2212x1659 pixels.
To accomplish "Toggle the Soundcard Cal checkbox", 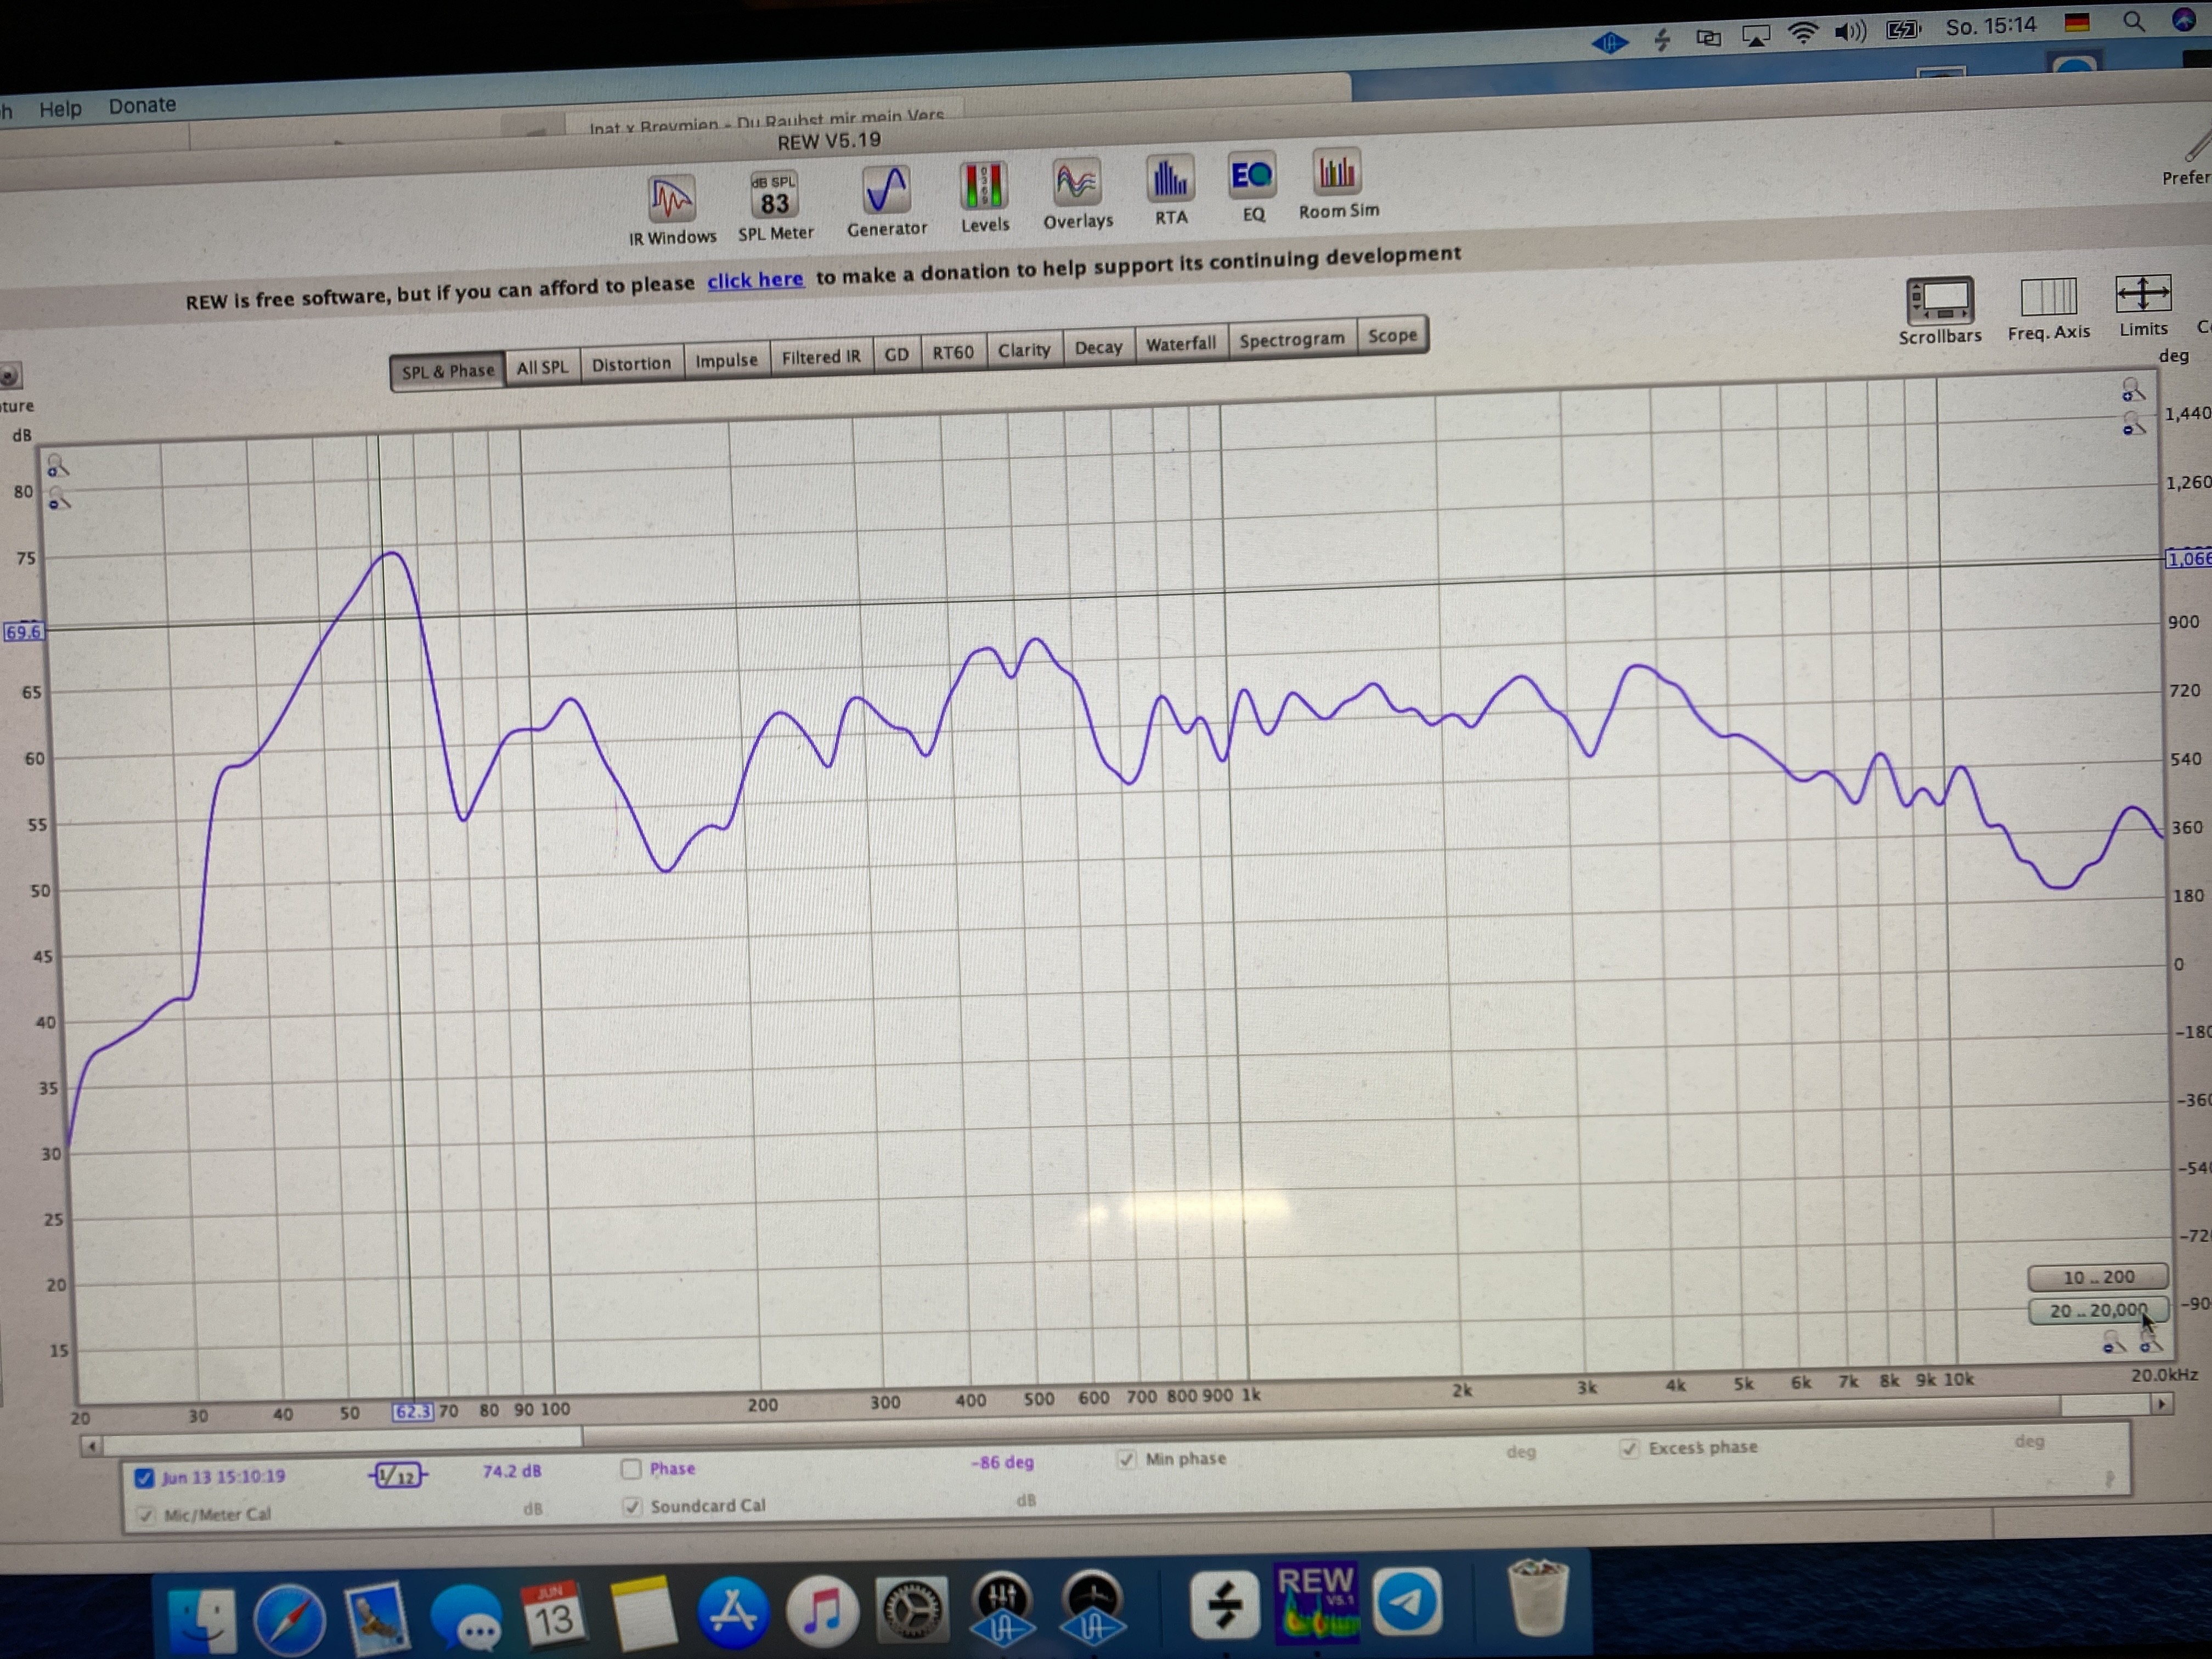I will (632, 1506).
